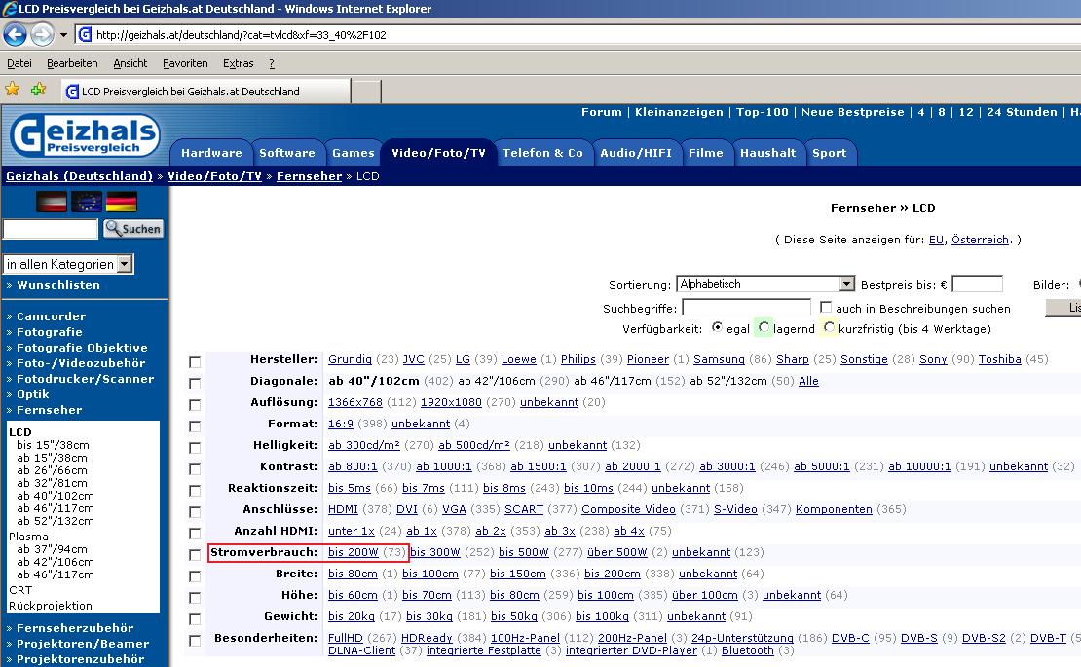Filter Stromverbrauch by 'bis 200W'

(353, 552)
